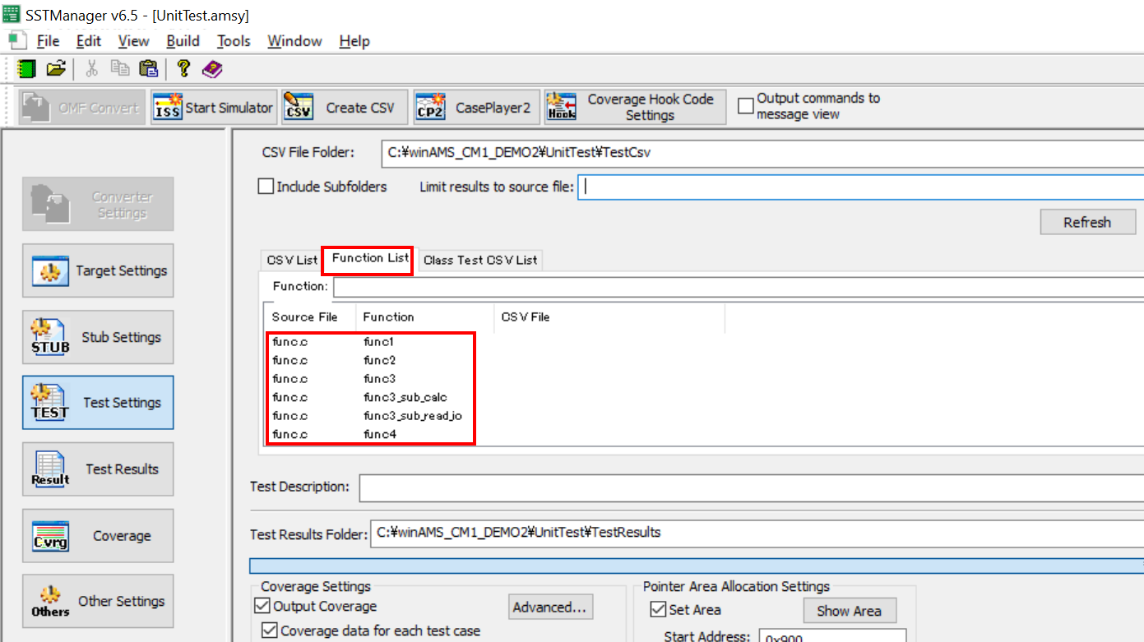Toggle Set Area checkbox

658,610
